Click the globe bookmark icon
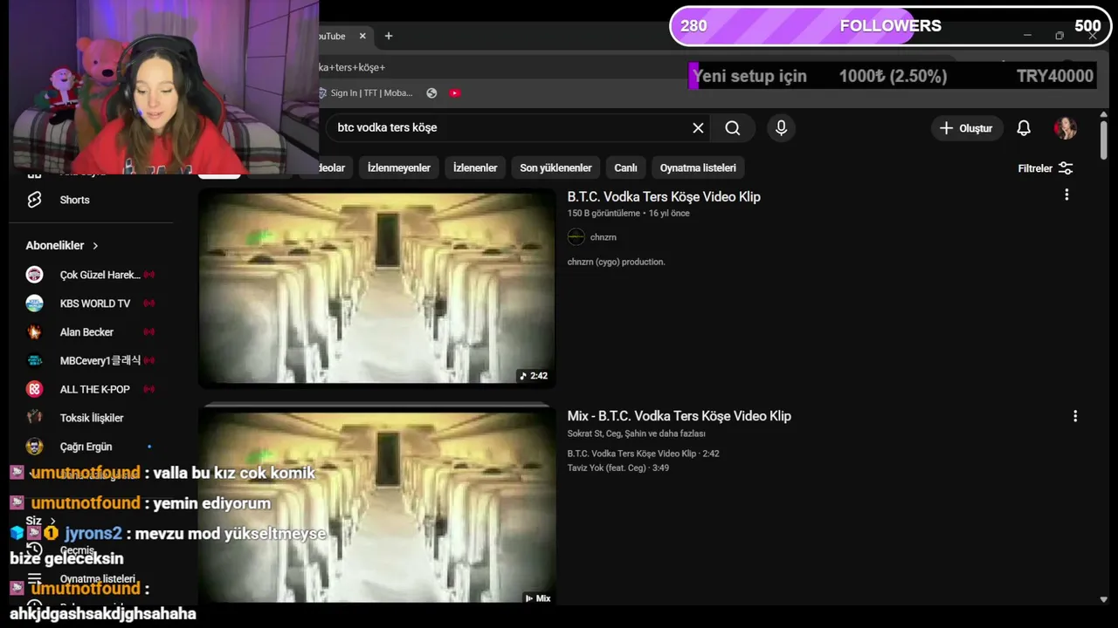Screen dimensions: 1118x628 (431, 92)
